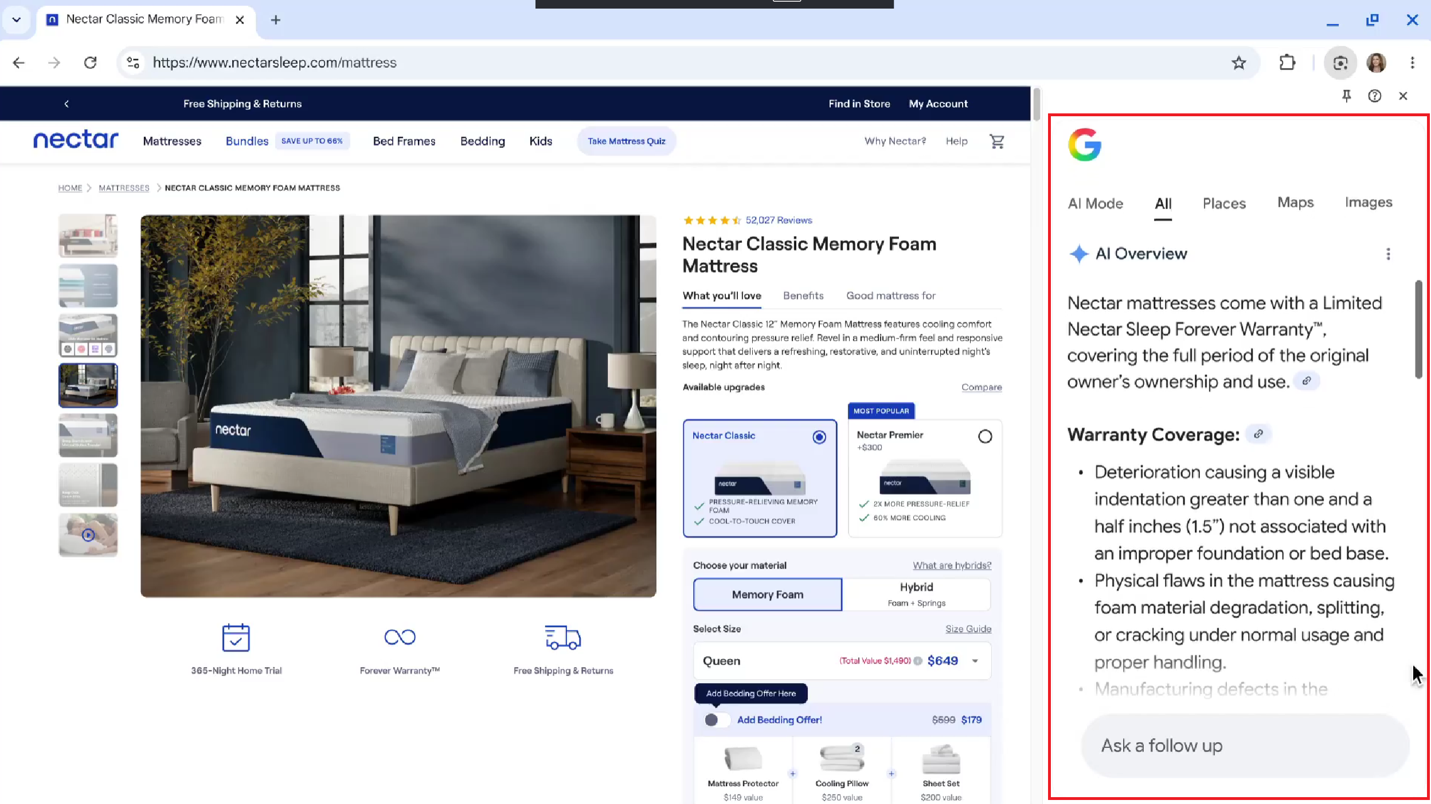
Task: Reload the current page
Action: pyautogui.click(x=90, y=62)
